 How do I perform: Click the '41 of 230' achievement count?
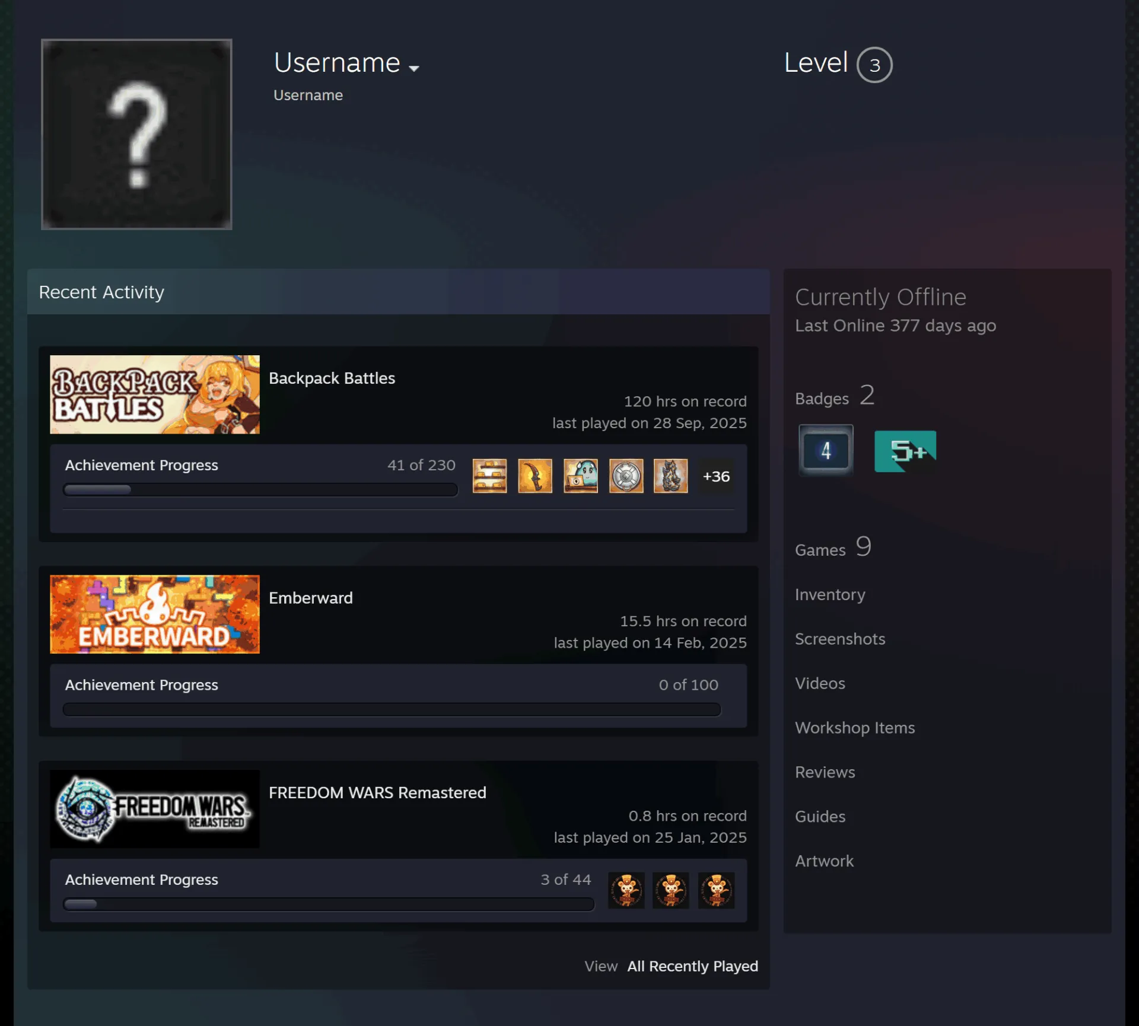(x=421, y=465)
